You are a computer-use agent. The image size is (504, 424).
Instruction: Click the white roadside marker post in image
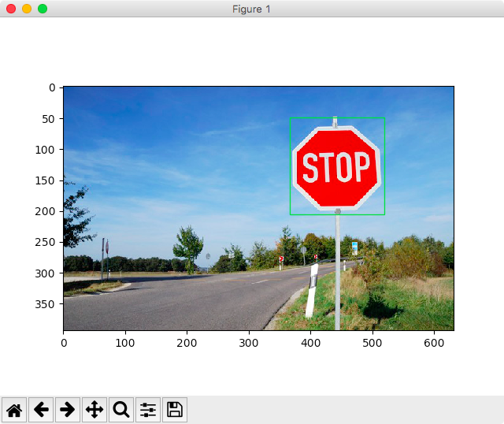(x=312, y=290)
